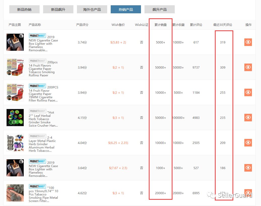
Task: Select the 热销产品 tab
Action: pyautogui.click(x=126, y=10)
